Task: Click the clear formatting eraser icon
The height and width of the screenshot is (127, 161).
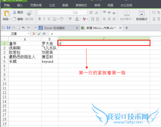Action: (x=84, y=19)
